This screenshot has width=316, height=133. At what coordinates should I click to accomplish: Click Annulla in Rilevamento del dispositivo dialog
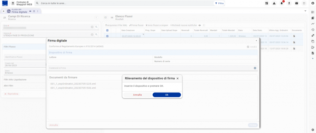(x=137, y=95)
